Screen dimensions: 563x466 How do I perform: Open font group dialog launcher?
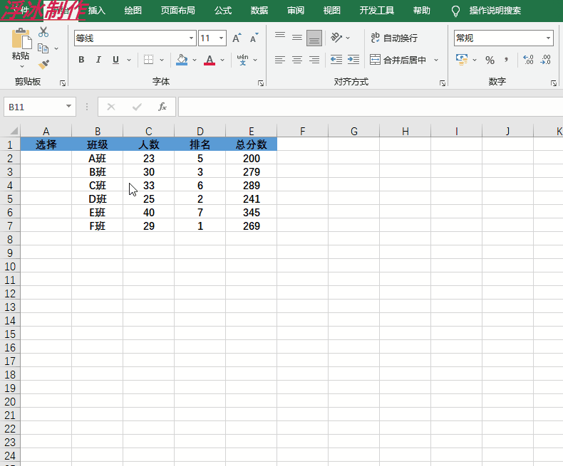pos(261,83)
